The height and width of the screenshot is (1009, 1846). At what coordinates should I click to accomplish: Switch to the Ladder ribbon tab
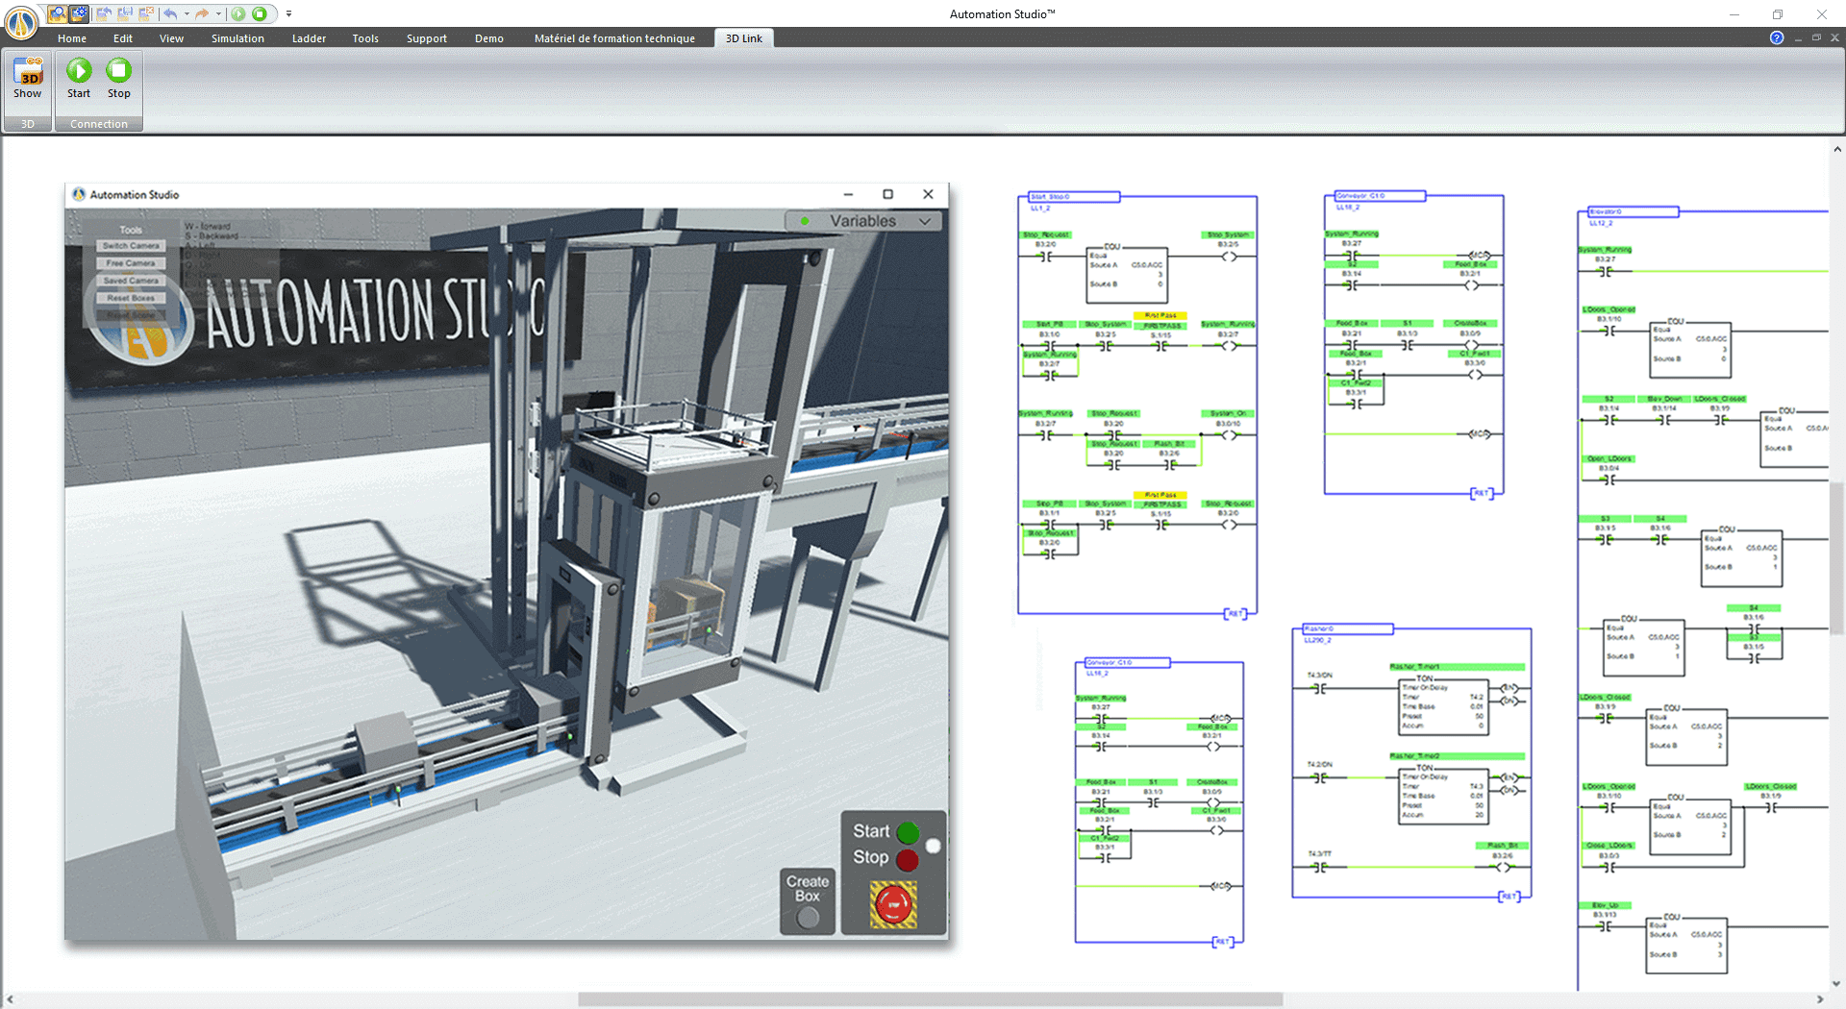(309, 38)
